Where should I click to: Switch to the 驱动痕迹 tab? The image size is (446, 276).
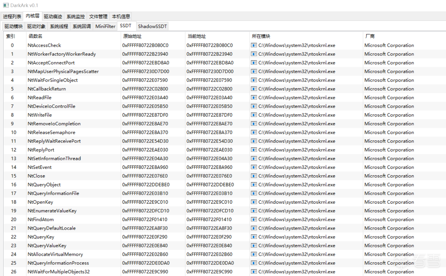[x=53, y=16]
